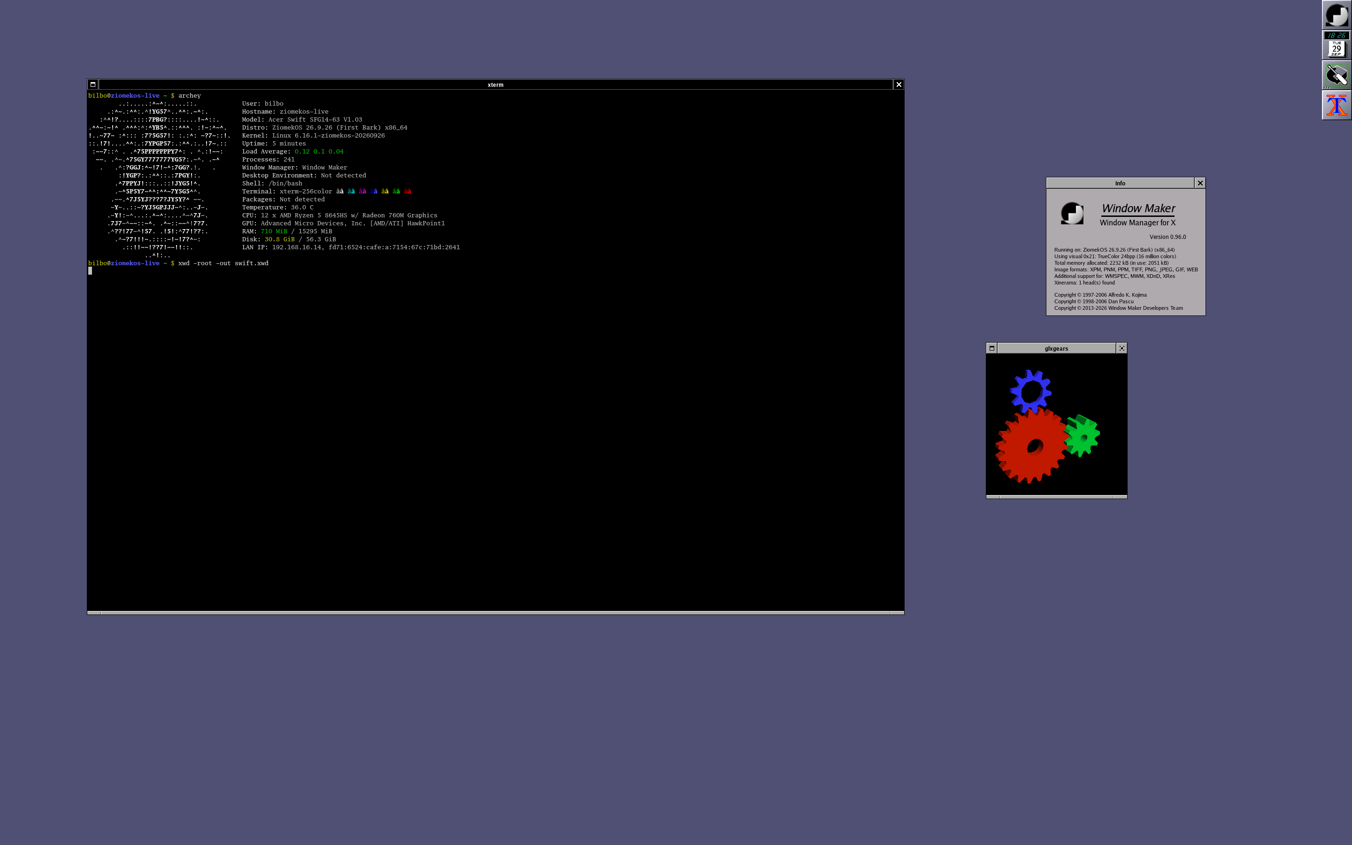
Task: Launch xterm from the dock X icon
Action: (x=1337, y=105)
